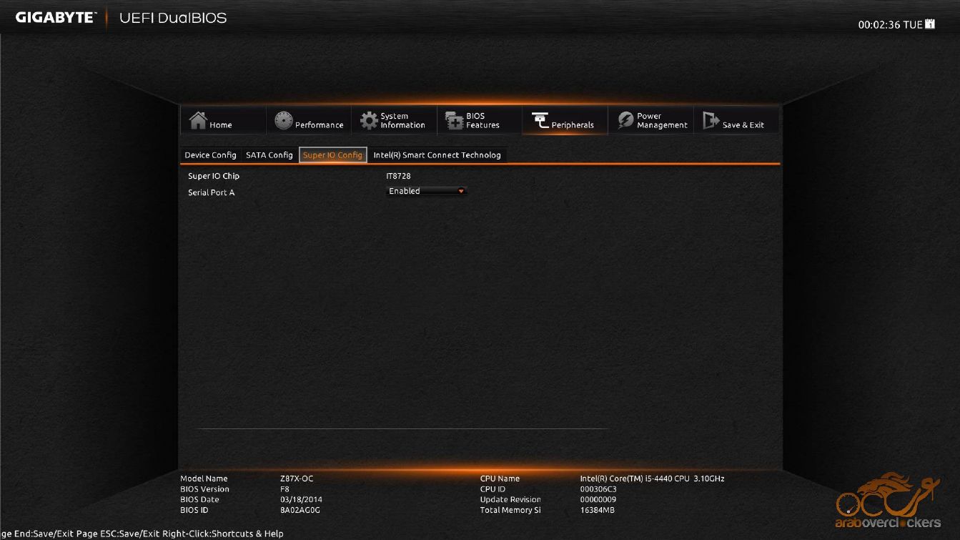The height and width of the screenshot is (540, 960).
Task: Open Intel(R) Smart Connect Technology tab
Action: (437, 155)
